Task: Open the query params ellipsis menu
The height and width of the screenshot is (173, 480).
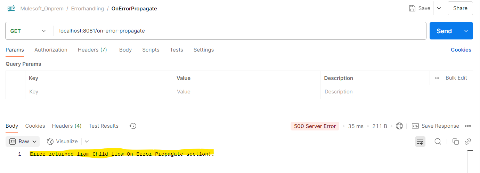Action: (x=437, y=78)
